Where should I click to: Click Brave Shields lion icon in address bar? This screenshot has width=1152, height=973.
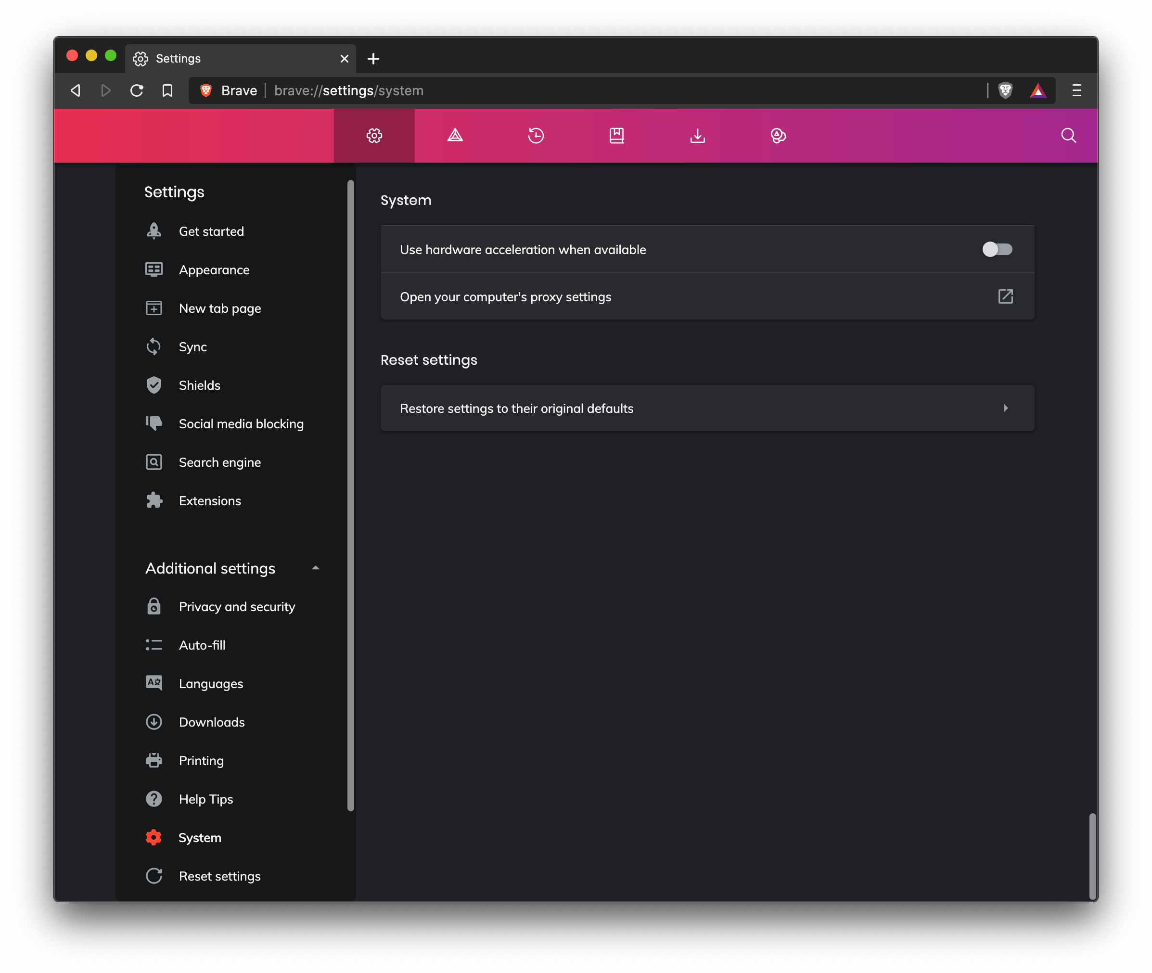[x=1005, y=90]
